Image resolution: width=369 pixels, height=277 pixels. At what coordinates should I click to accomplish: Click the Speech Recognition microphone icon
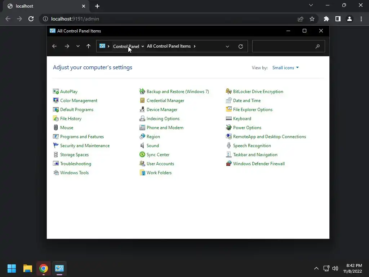click(229, 146)
